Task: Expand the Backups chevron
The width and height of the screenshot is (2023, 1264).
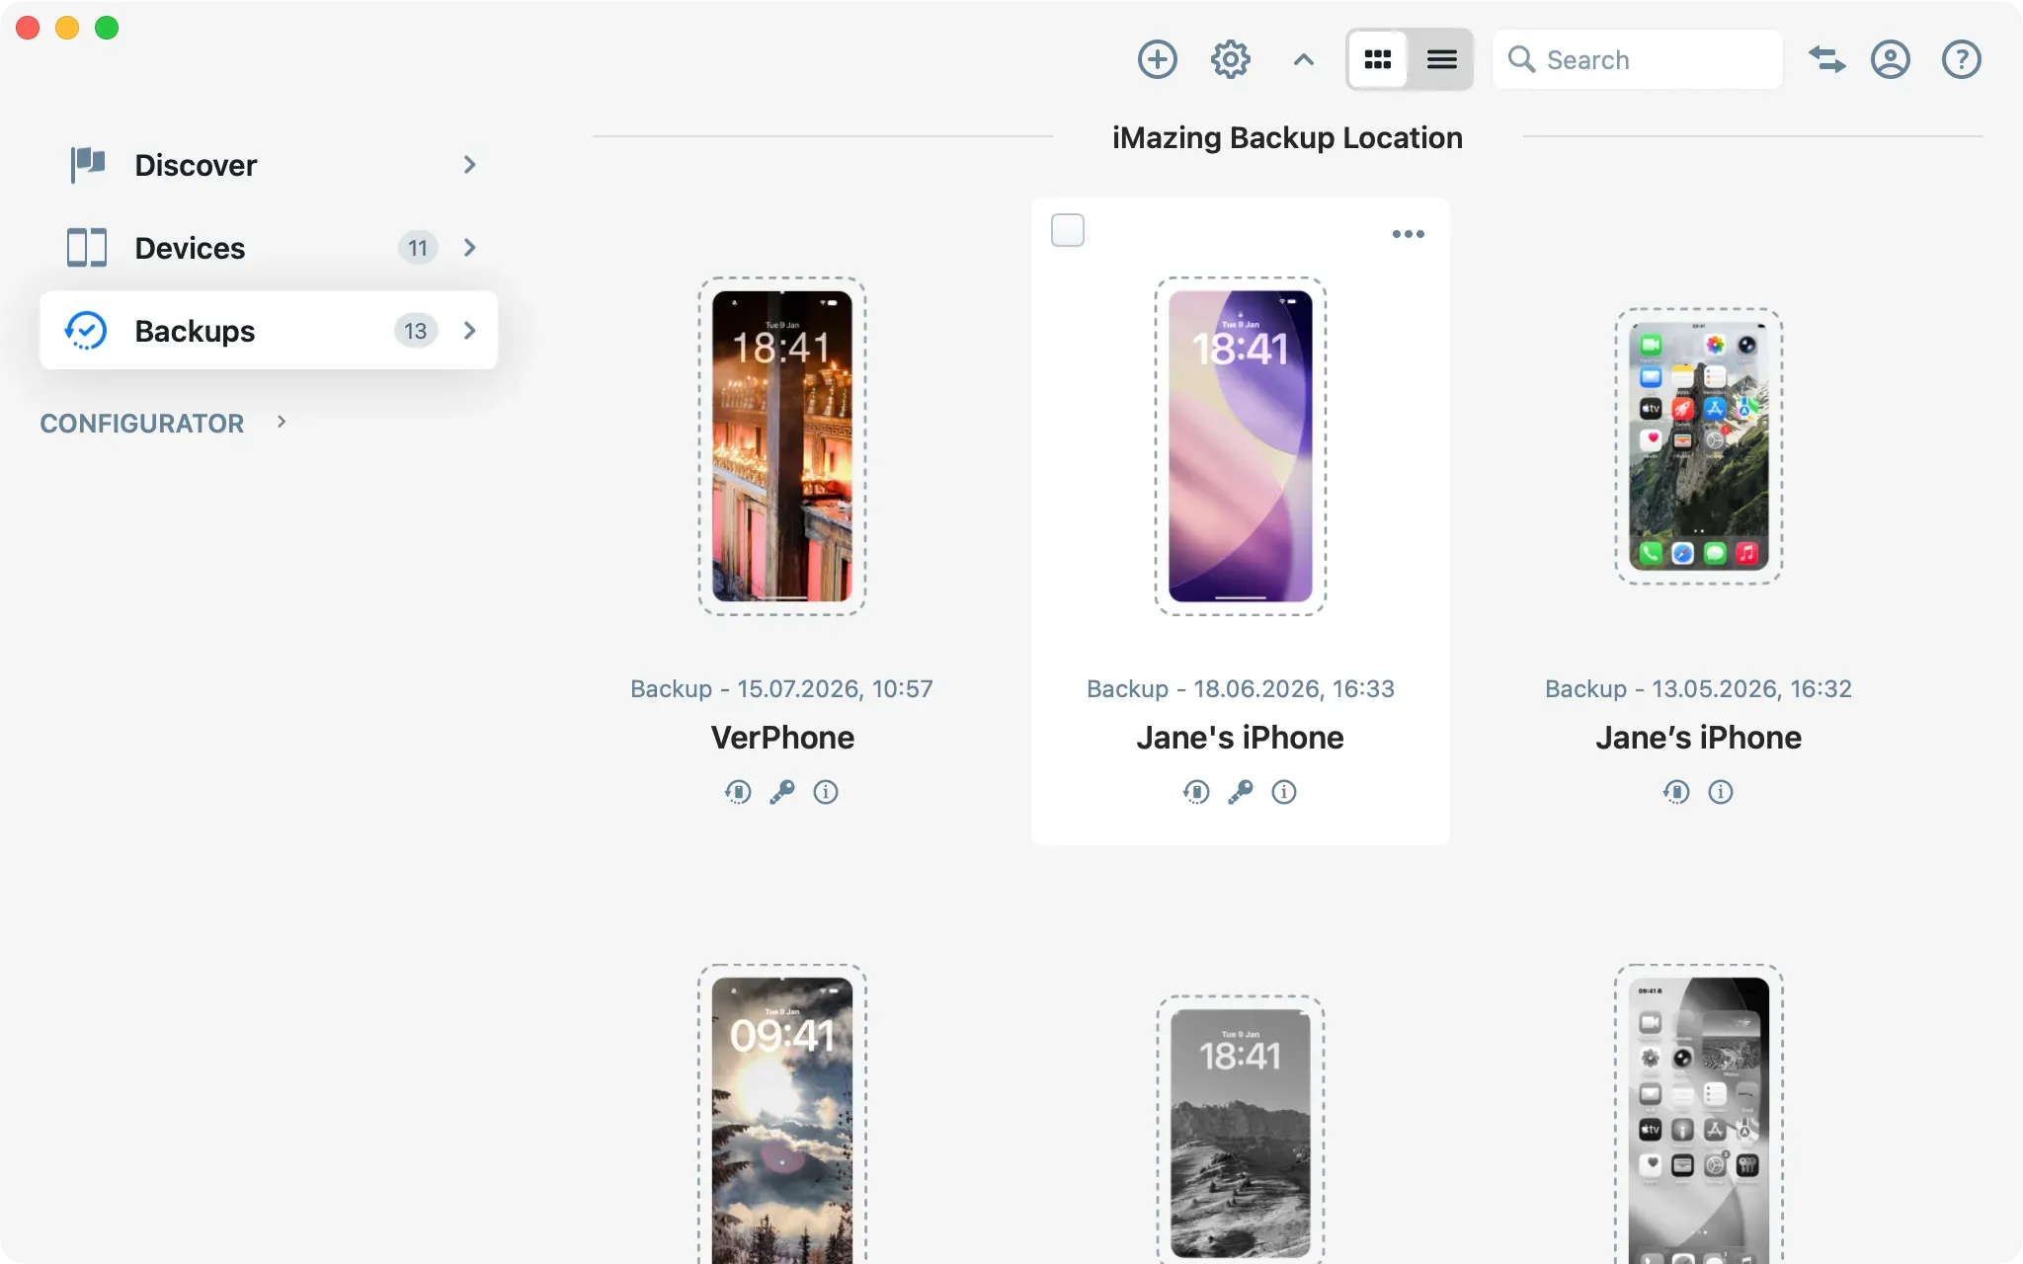Action: coord(470,330)
